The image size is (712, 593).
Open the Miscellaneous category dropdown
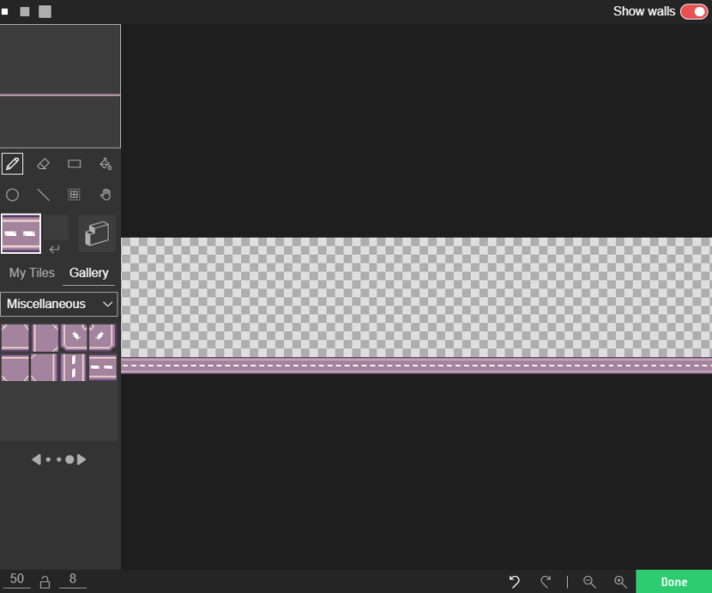(x=59, y=304)
